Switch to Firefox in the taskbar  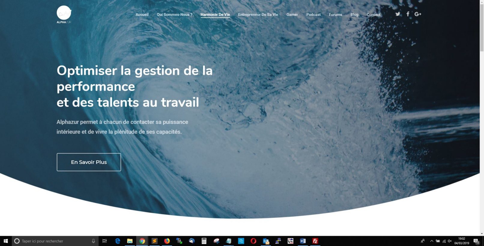click(167, 241)
